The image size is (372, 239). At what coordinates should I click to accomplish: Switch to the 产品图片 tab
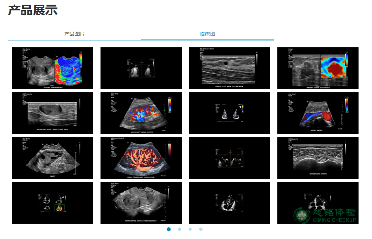(x=74, y=34)
